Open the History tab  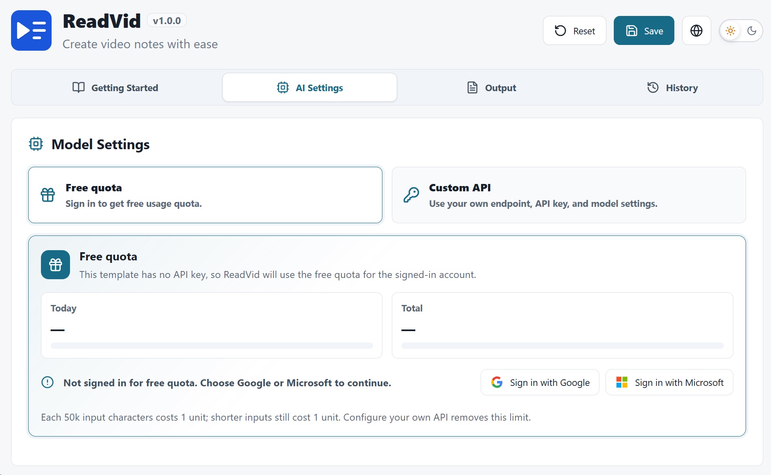point(672,87)
